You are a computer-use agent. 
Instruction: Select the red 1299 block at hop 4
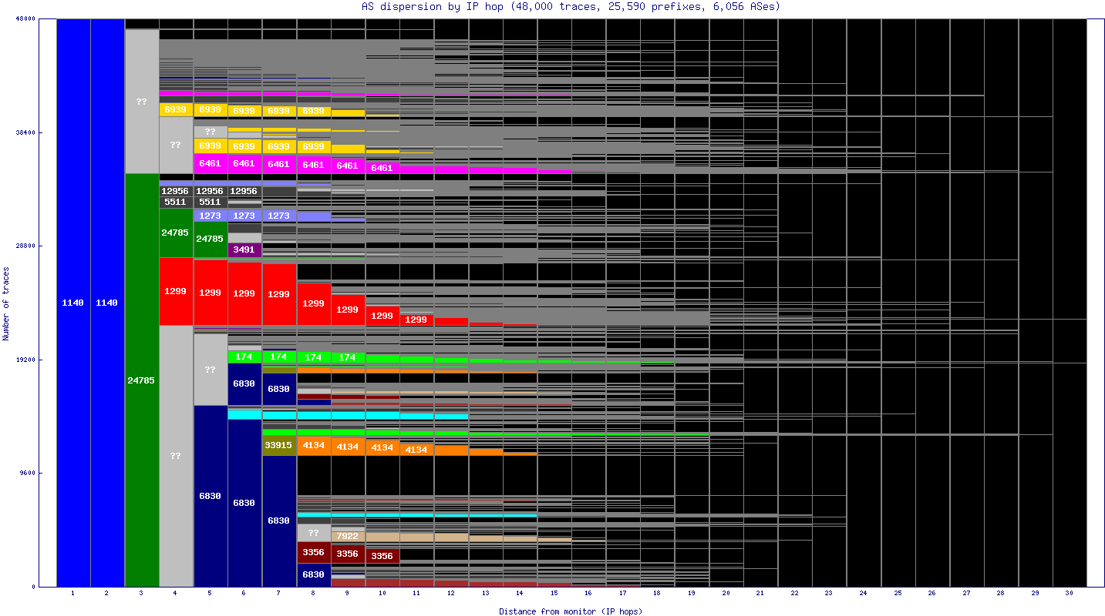click(176, 291)
